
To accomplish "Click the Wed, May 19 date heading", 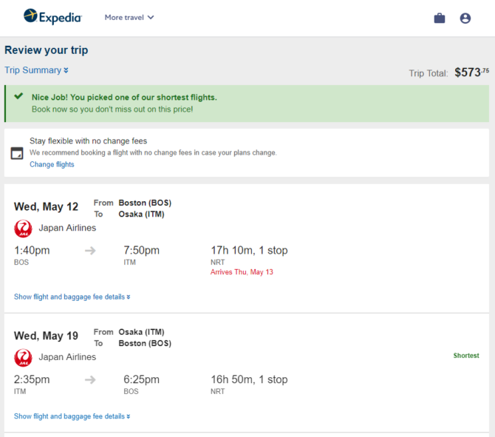I will coord(46,336).
